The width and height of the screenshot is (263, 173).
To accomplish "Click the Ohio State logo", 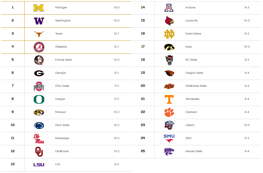I will point(39,86).
